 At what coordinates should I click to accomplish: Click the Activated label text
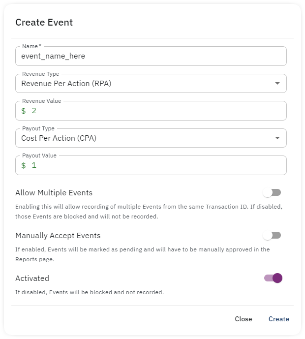click(32, 278)
